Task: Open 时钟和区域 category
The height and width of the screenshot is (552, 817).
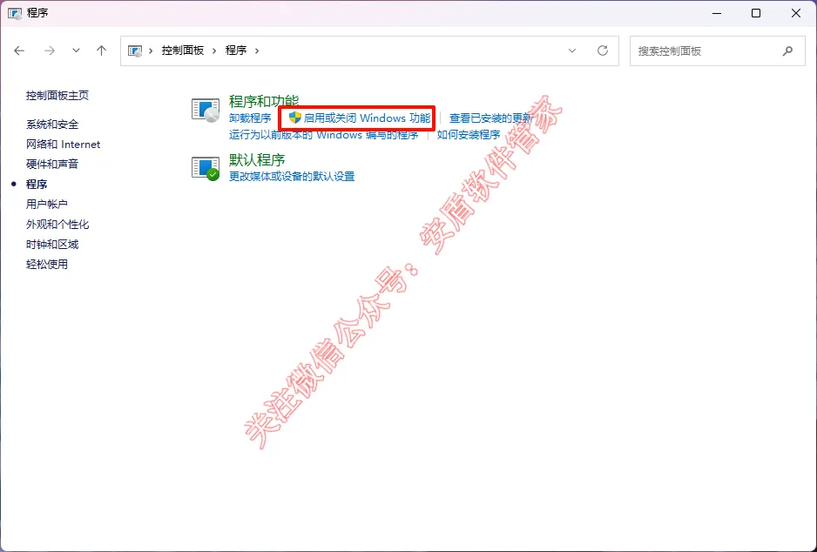Action: (52, 245)
